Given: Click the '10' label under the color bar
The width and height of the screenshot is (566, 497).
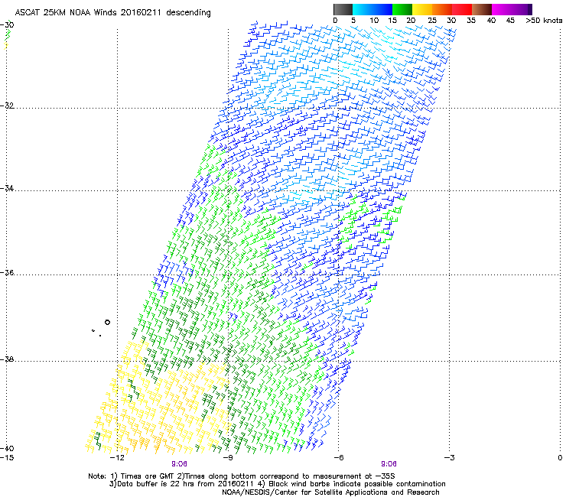Looking at the screenshot, I should [374, 21].
